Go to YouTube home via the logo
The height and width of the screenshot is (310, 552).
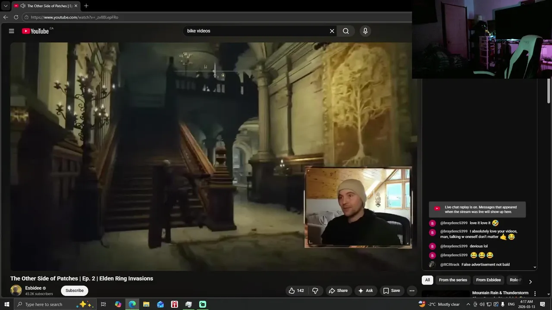click(x=35, y=31)
